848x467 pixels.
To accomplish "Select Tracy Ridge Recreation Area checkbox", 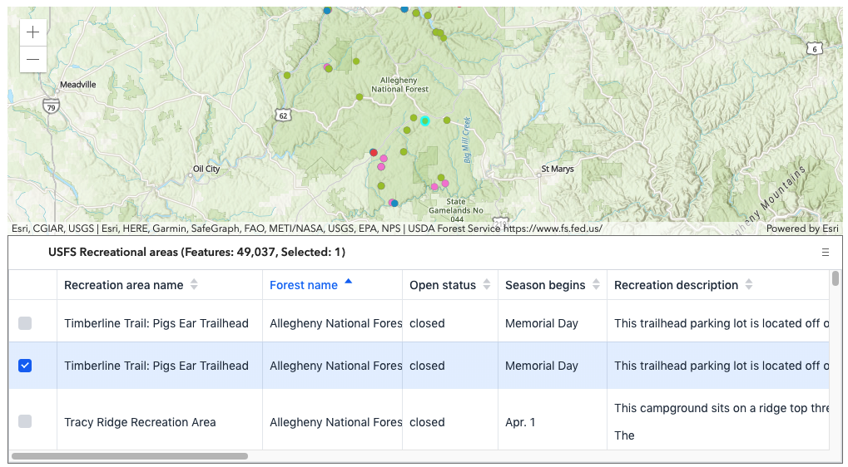I will coord(25,421).
